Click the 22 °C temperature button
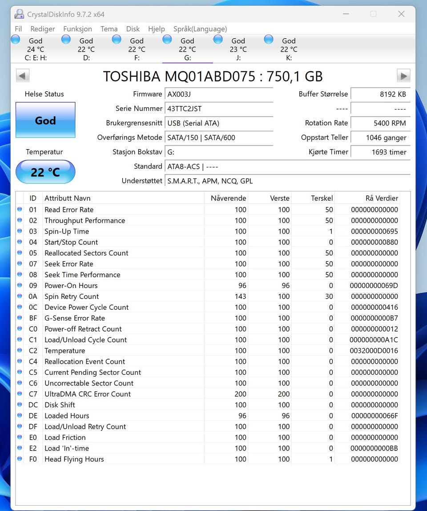Screen dimensions: 427x511 point(45,172)
